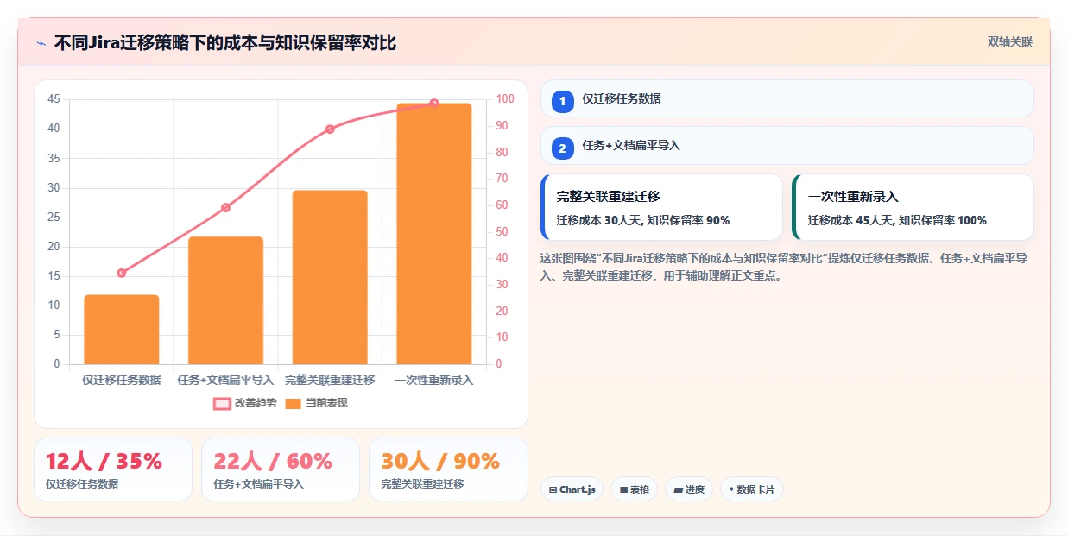Select the 进度 tag
The image size is (1068, 536).
click(x=689, y=489)
